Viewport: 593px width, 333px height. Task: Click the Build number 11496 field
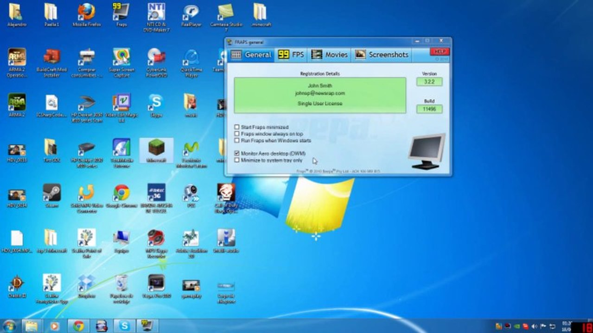[429, 109]
